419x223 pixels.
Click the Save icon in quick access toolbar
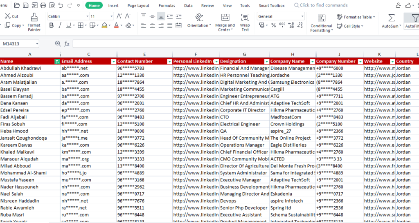[x=26, y=5]
